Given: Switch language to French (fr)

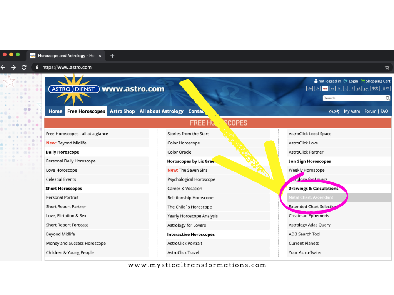Looking at the screenshot, I should pos(339,88).
